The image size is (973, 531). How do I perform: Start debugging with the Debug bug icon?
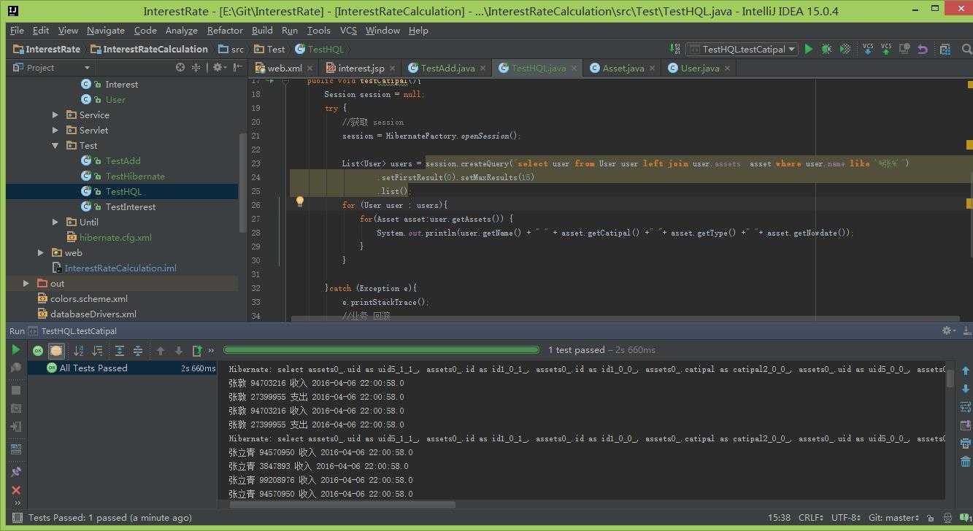pyautogui.click(x=826, y=49)
